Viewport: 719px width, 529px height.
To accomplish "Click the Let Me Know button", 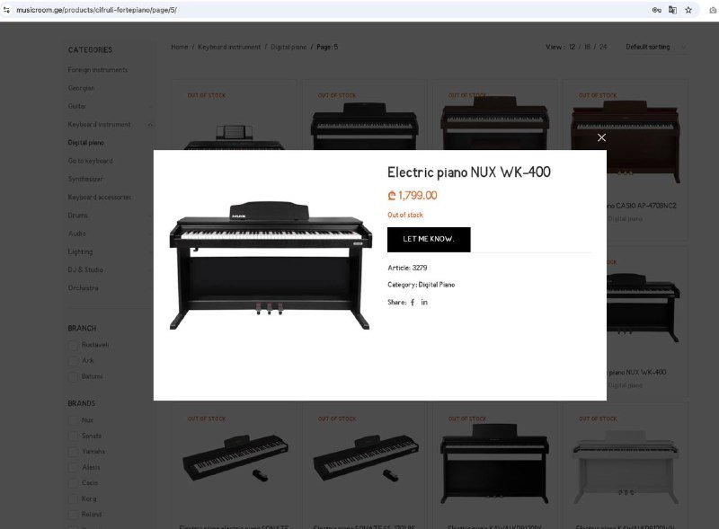I will point(429,239).
